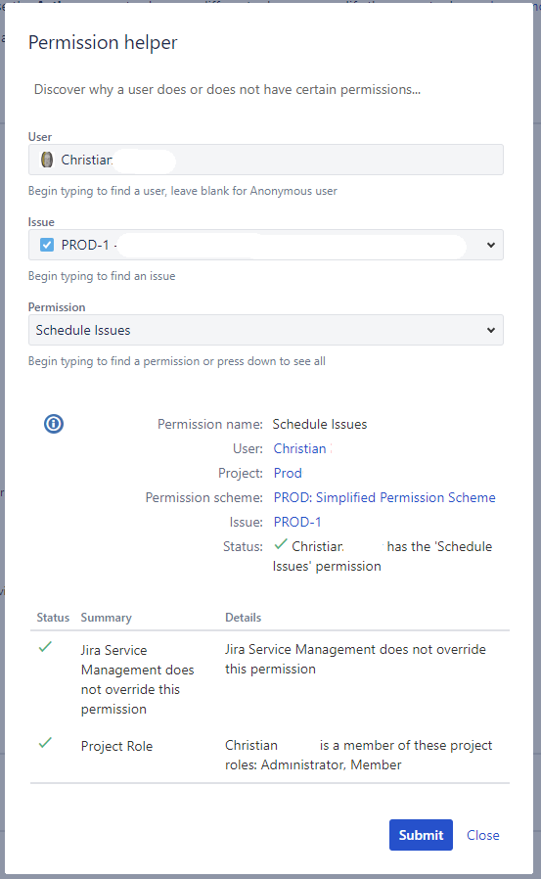541x879 pixels.
Task: Close the Permission helper dialog
Action: [482, 835]
